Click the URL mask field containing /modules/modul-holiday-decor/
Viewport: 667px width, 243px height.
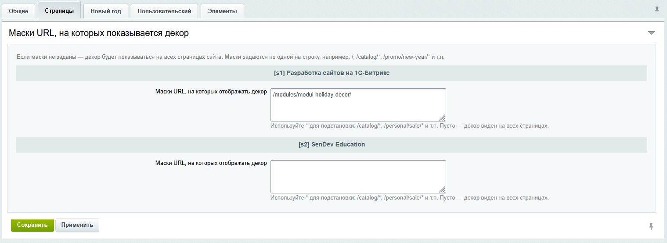[358, 104]
